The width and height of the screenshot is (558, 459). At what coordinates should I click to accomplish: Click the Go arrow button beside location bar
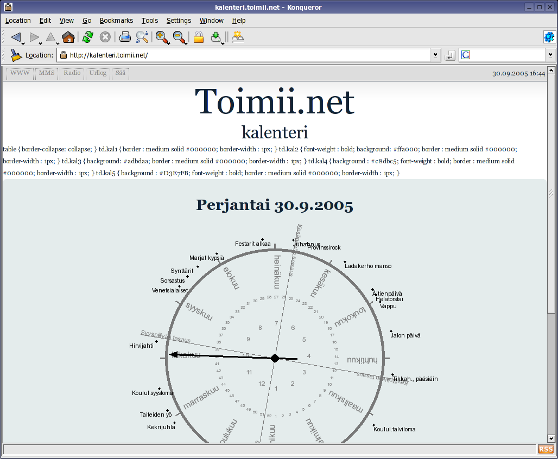point(450,55)
